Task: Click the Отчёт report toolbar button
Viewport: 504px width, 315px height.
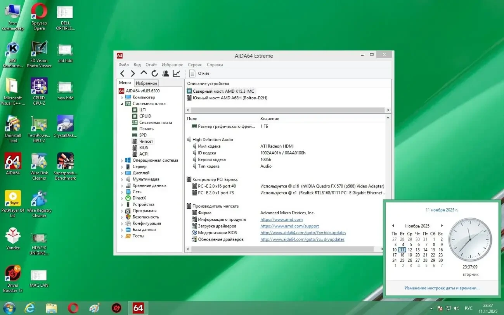Action: tap(199, 73)
